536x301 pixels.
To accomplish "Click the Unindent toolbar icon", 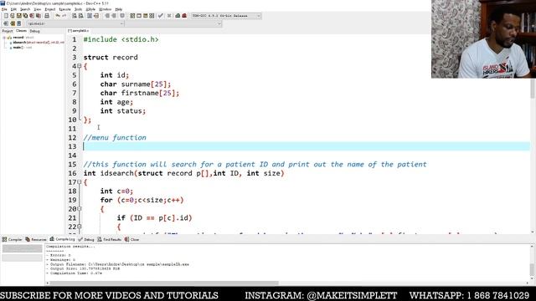I will click(114, 16).
